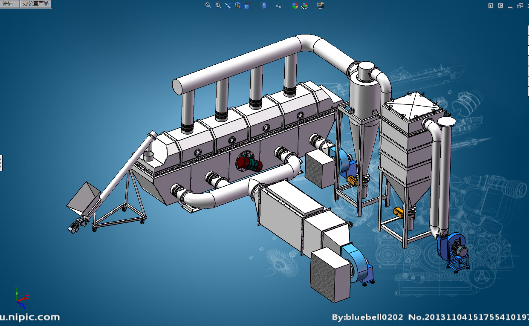Click the Previous View icon
529x326 pixels.
228,6
